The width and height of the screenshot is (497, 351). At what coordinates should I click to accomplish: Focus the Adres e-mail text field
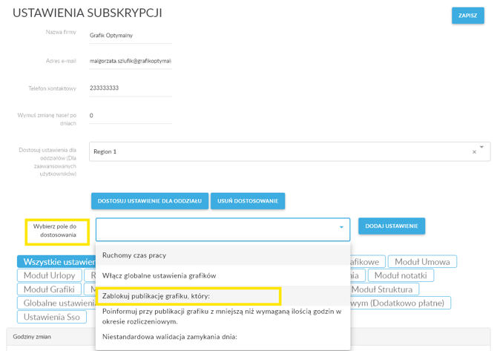pos(130,62)
